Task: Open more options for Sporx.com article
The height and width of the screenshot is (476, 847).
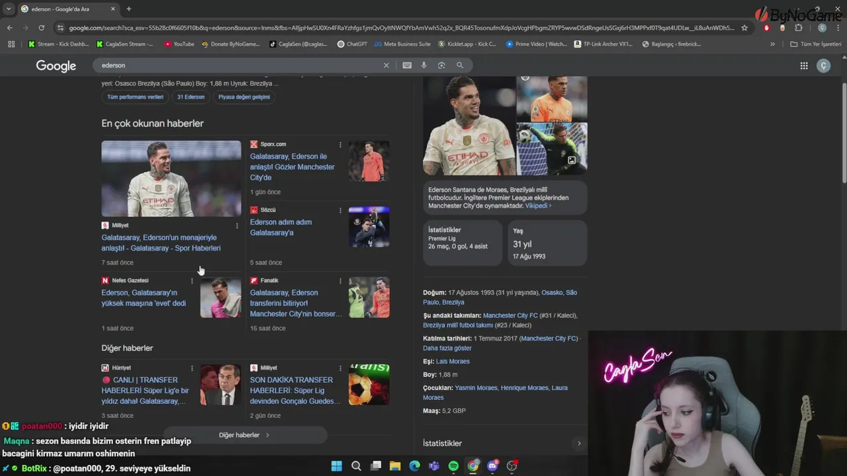Action: coord(340,145)
